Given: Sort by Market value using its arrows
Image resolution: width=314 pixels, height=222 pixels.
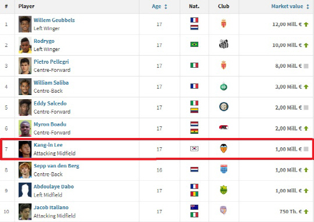Looking at the screenshot, I should point(308,6).
